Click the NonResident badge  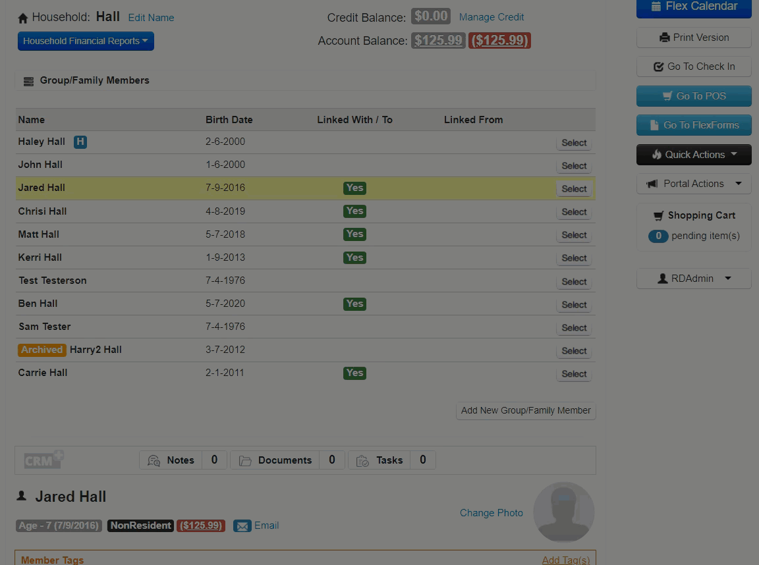tap(140, 525)
